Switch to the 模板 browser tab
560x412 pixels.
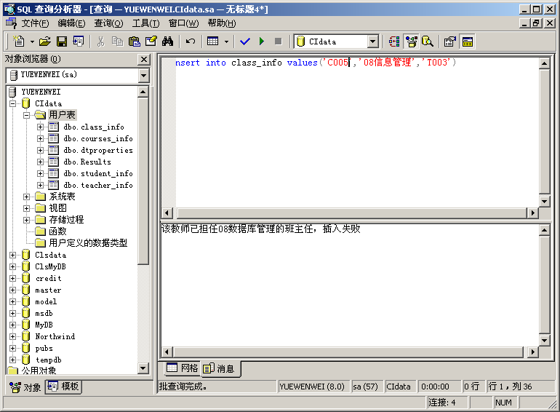coord(63,387)
